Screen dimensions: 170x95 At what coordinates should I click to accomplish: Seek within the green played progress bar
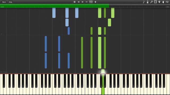coord(54,6)
